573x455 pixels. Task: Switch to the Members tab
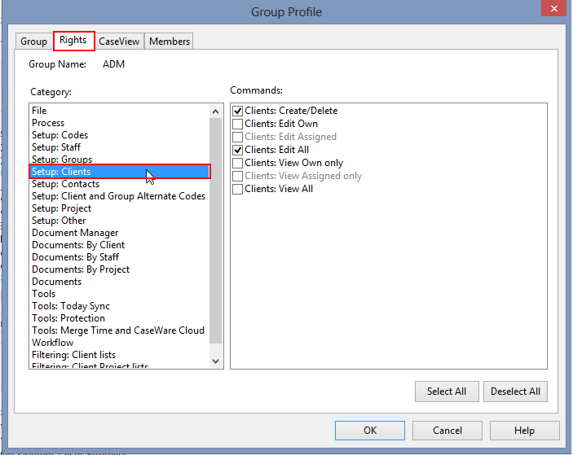[x=169, y=42]
